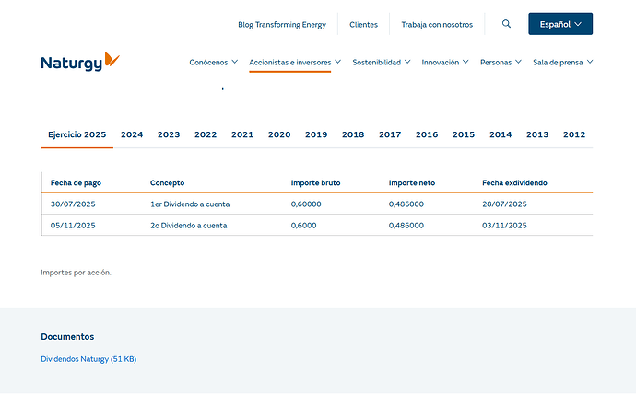Viewport: 636px width, 396px height.
Task: Go to the Clientes link
Action: [x=363, y=25]
